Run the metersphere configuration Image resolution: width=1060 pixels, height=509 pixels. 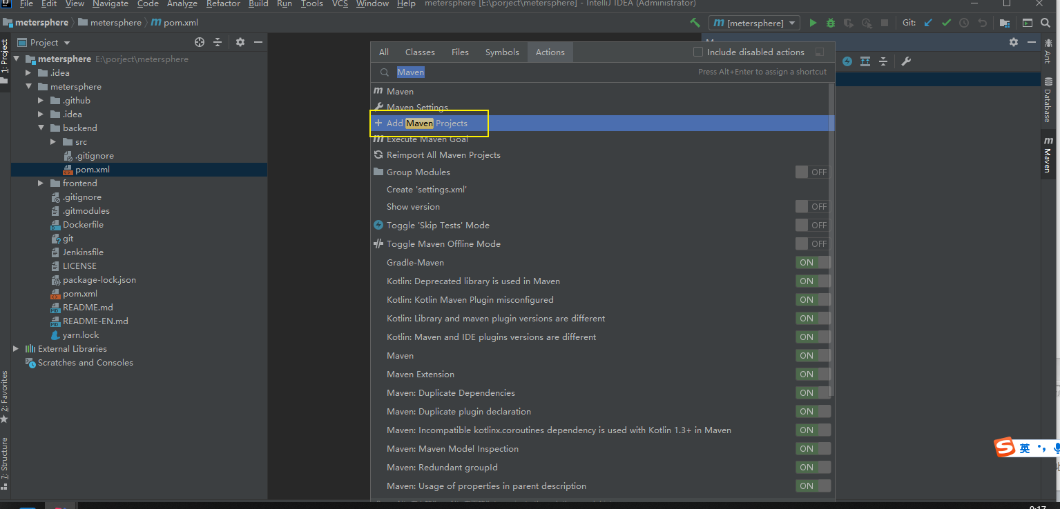click(813, 23)
